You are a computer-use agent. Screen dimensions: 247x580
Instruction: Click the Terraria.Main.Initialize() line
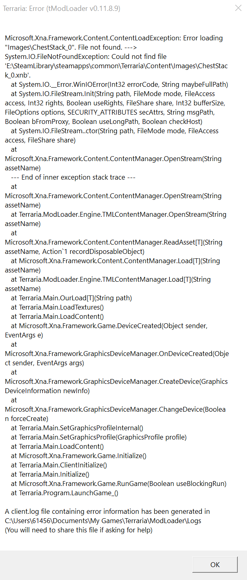click(50, 474)
